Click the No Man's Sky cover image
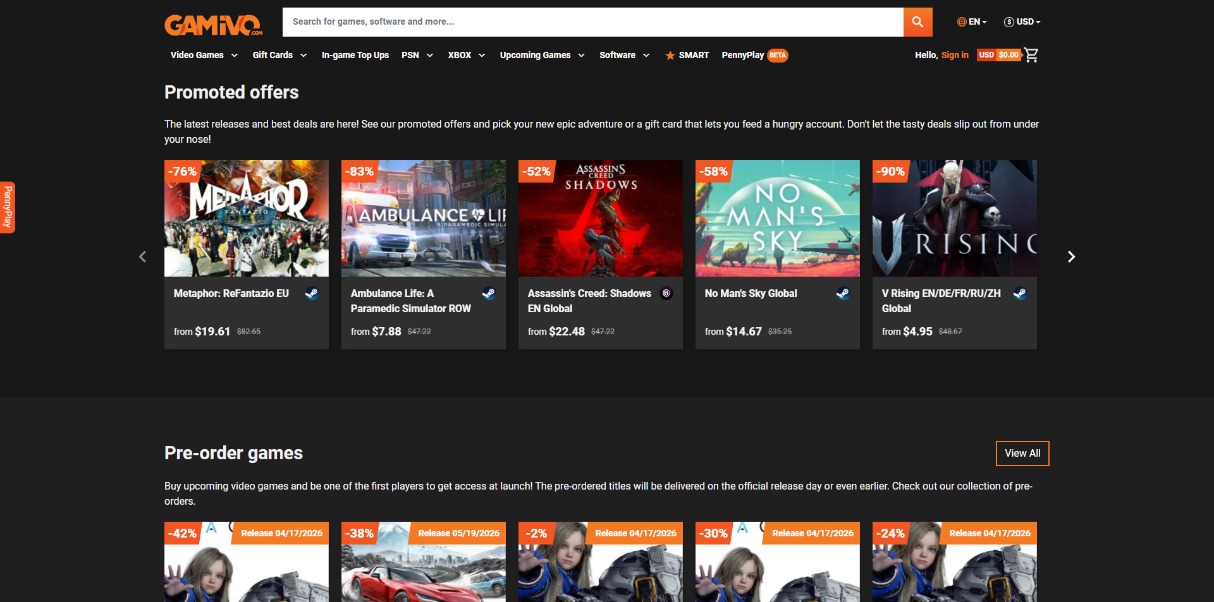The image size is (1214, 602). [778, 218]
